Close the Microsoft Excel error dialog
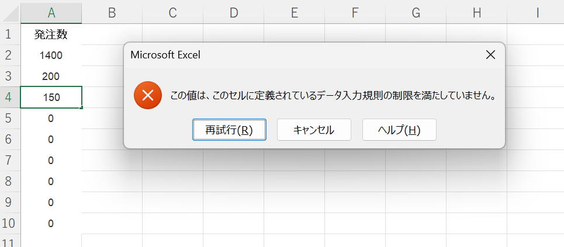This screenshot has width=564, height=247. pyautogui.click(x=490, y=55)
